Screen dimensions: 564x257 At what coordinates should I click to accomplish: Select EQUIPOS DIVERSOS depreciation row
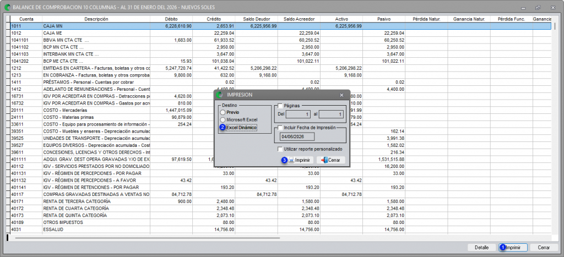click(280, 145)
